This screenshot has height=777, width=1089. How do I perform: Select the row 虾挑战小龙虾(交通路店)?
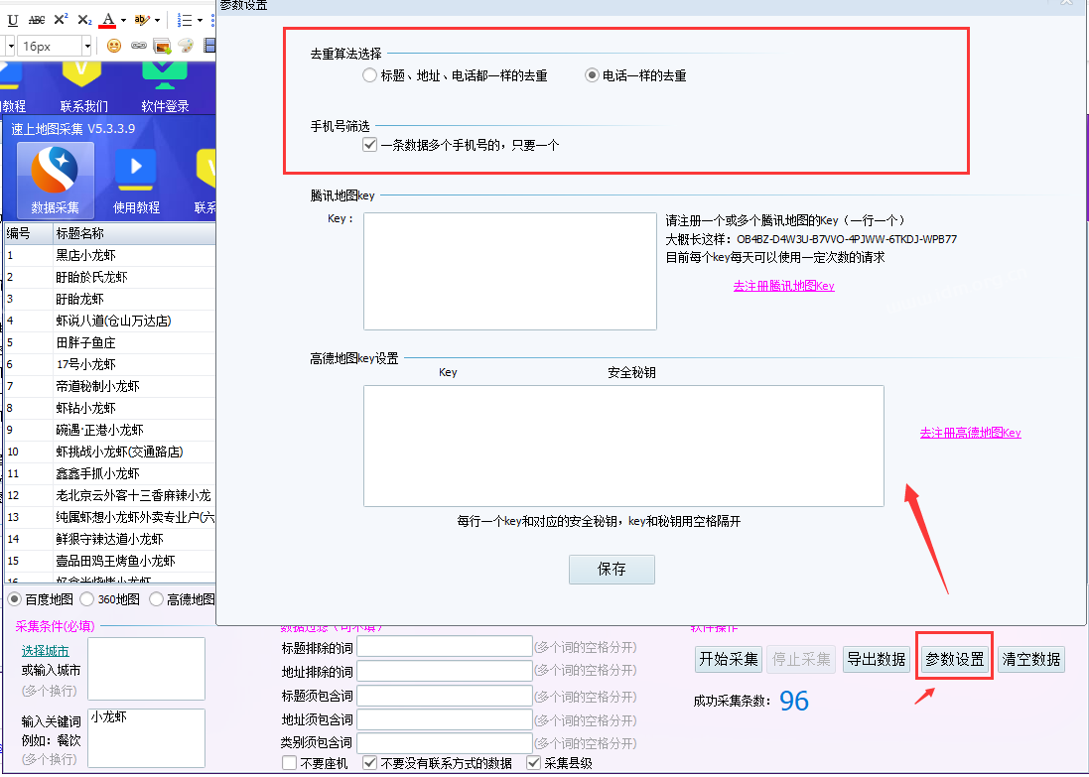[x=110, y=452]
